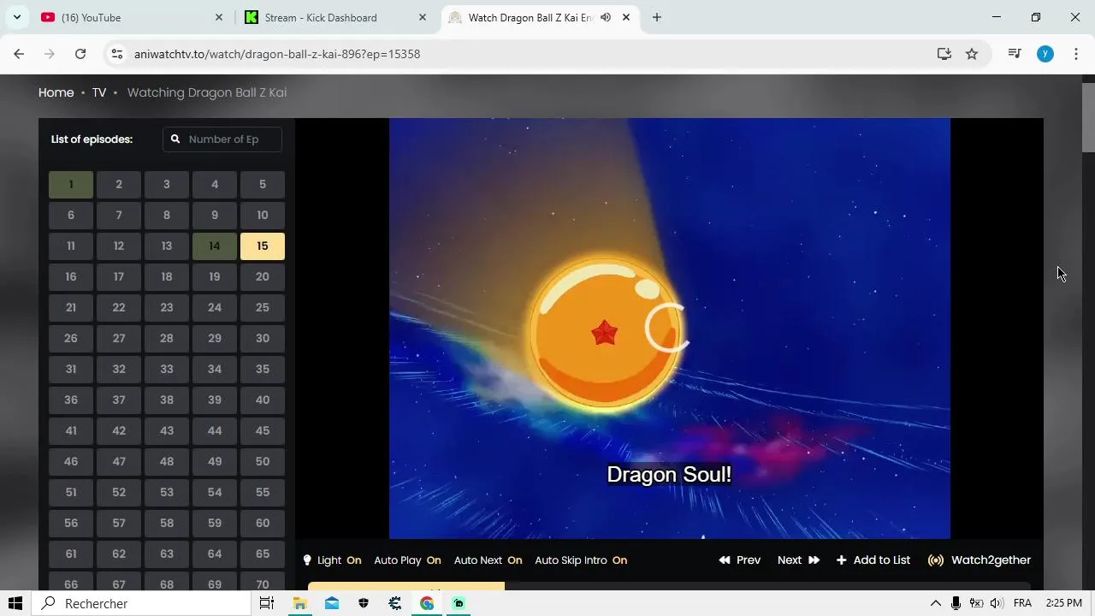Viewport: 1095px width, 616px height.
Task: Reload the aniwatchtv page
Action: pyautogui.click(x=80, y=54)
